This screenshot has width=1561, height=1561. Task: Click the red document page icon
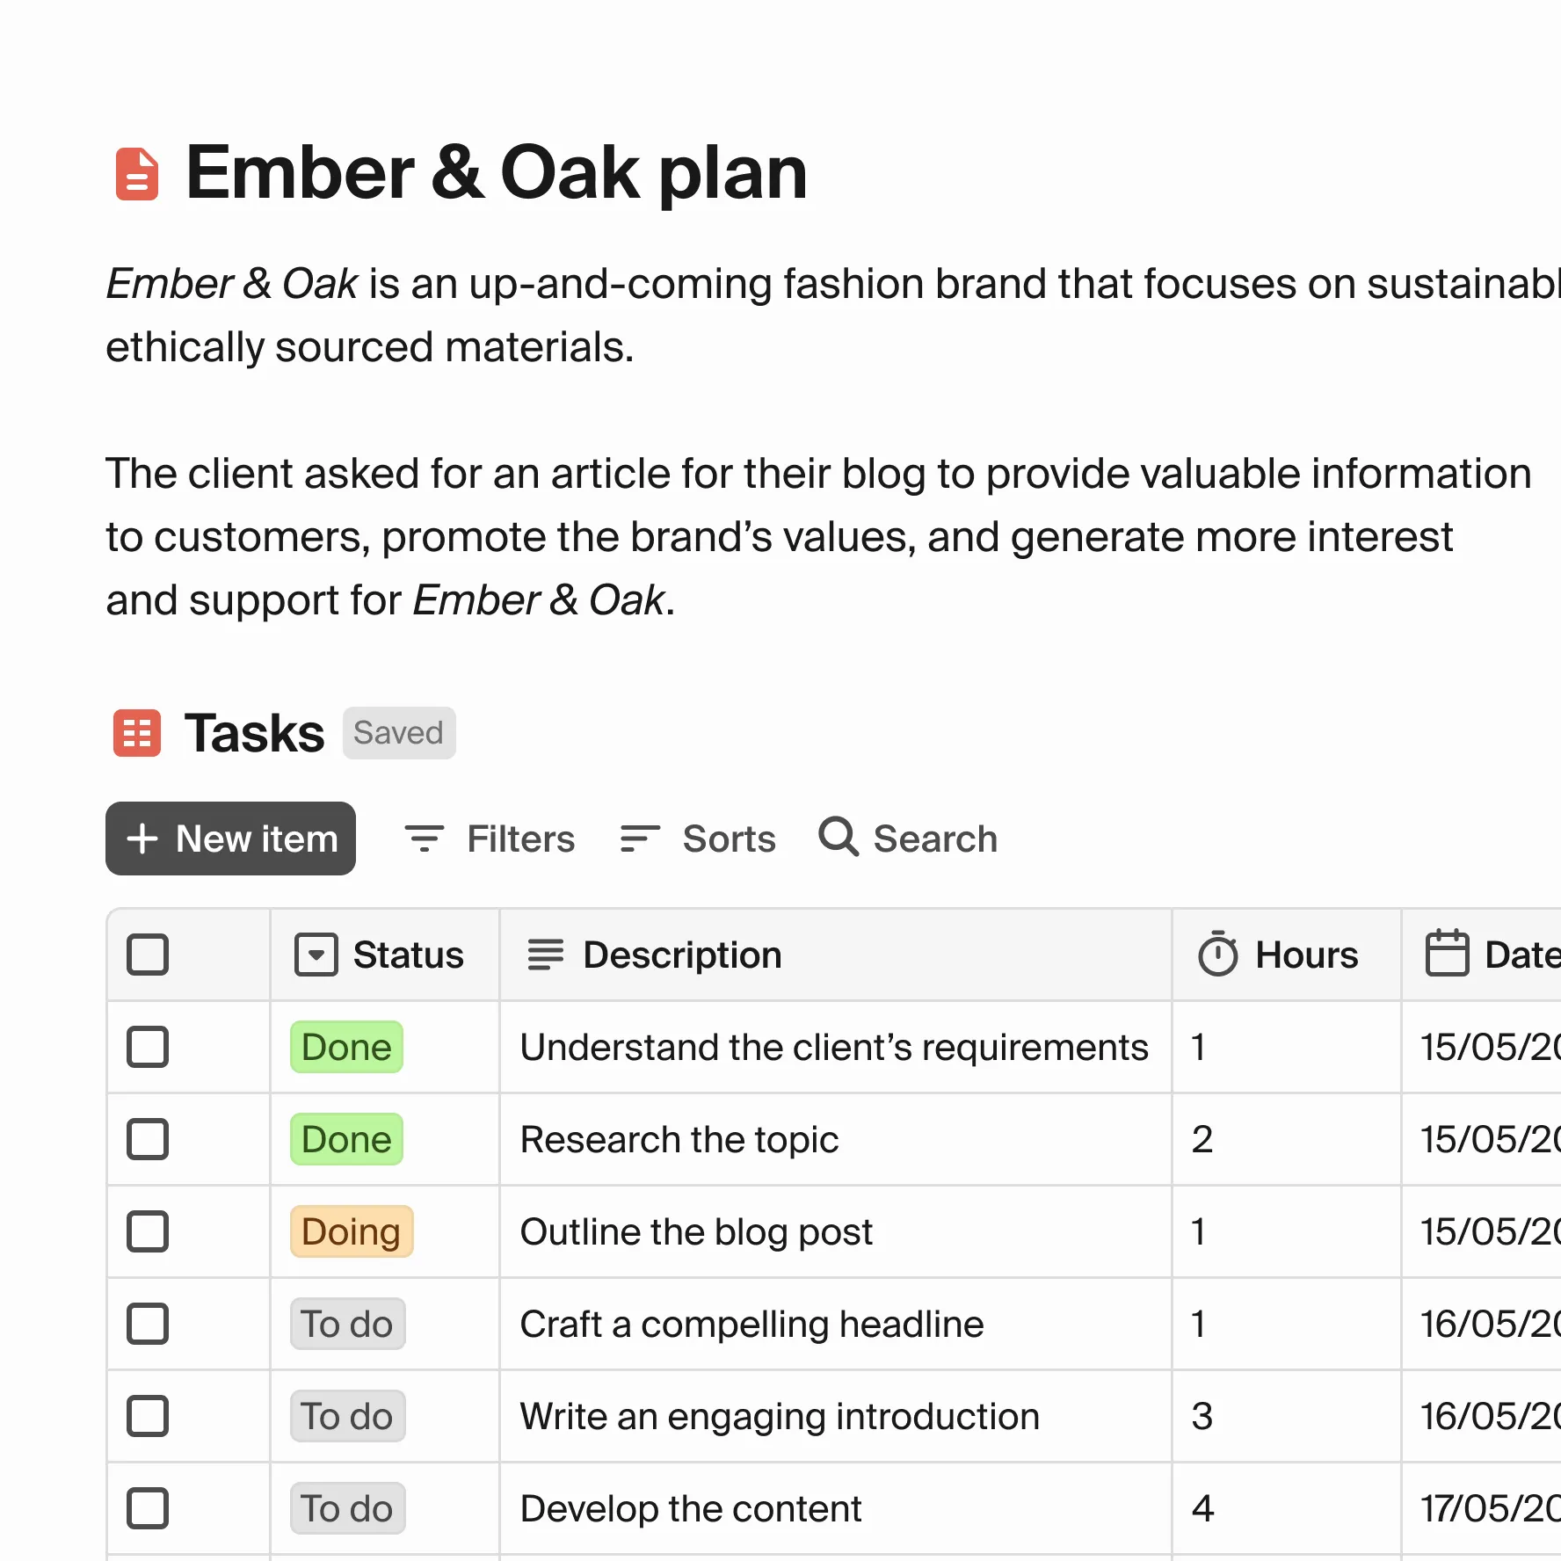(x=137, y=174)
